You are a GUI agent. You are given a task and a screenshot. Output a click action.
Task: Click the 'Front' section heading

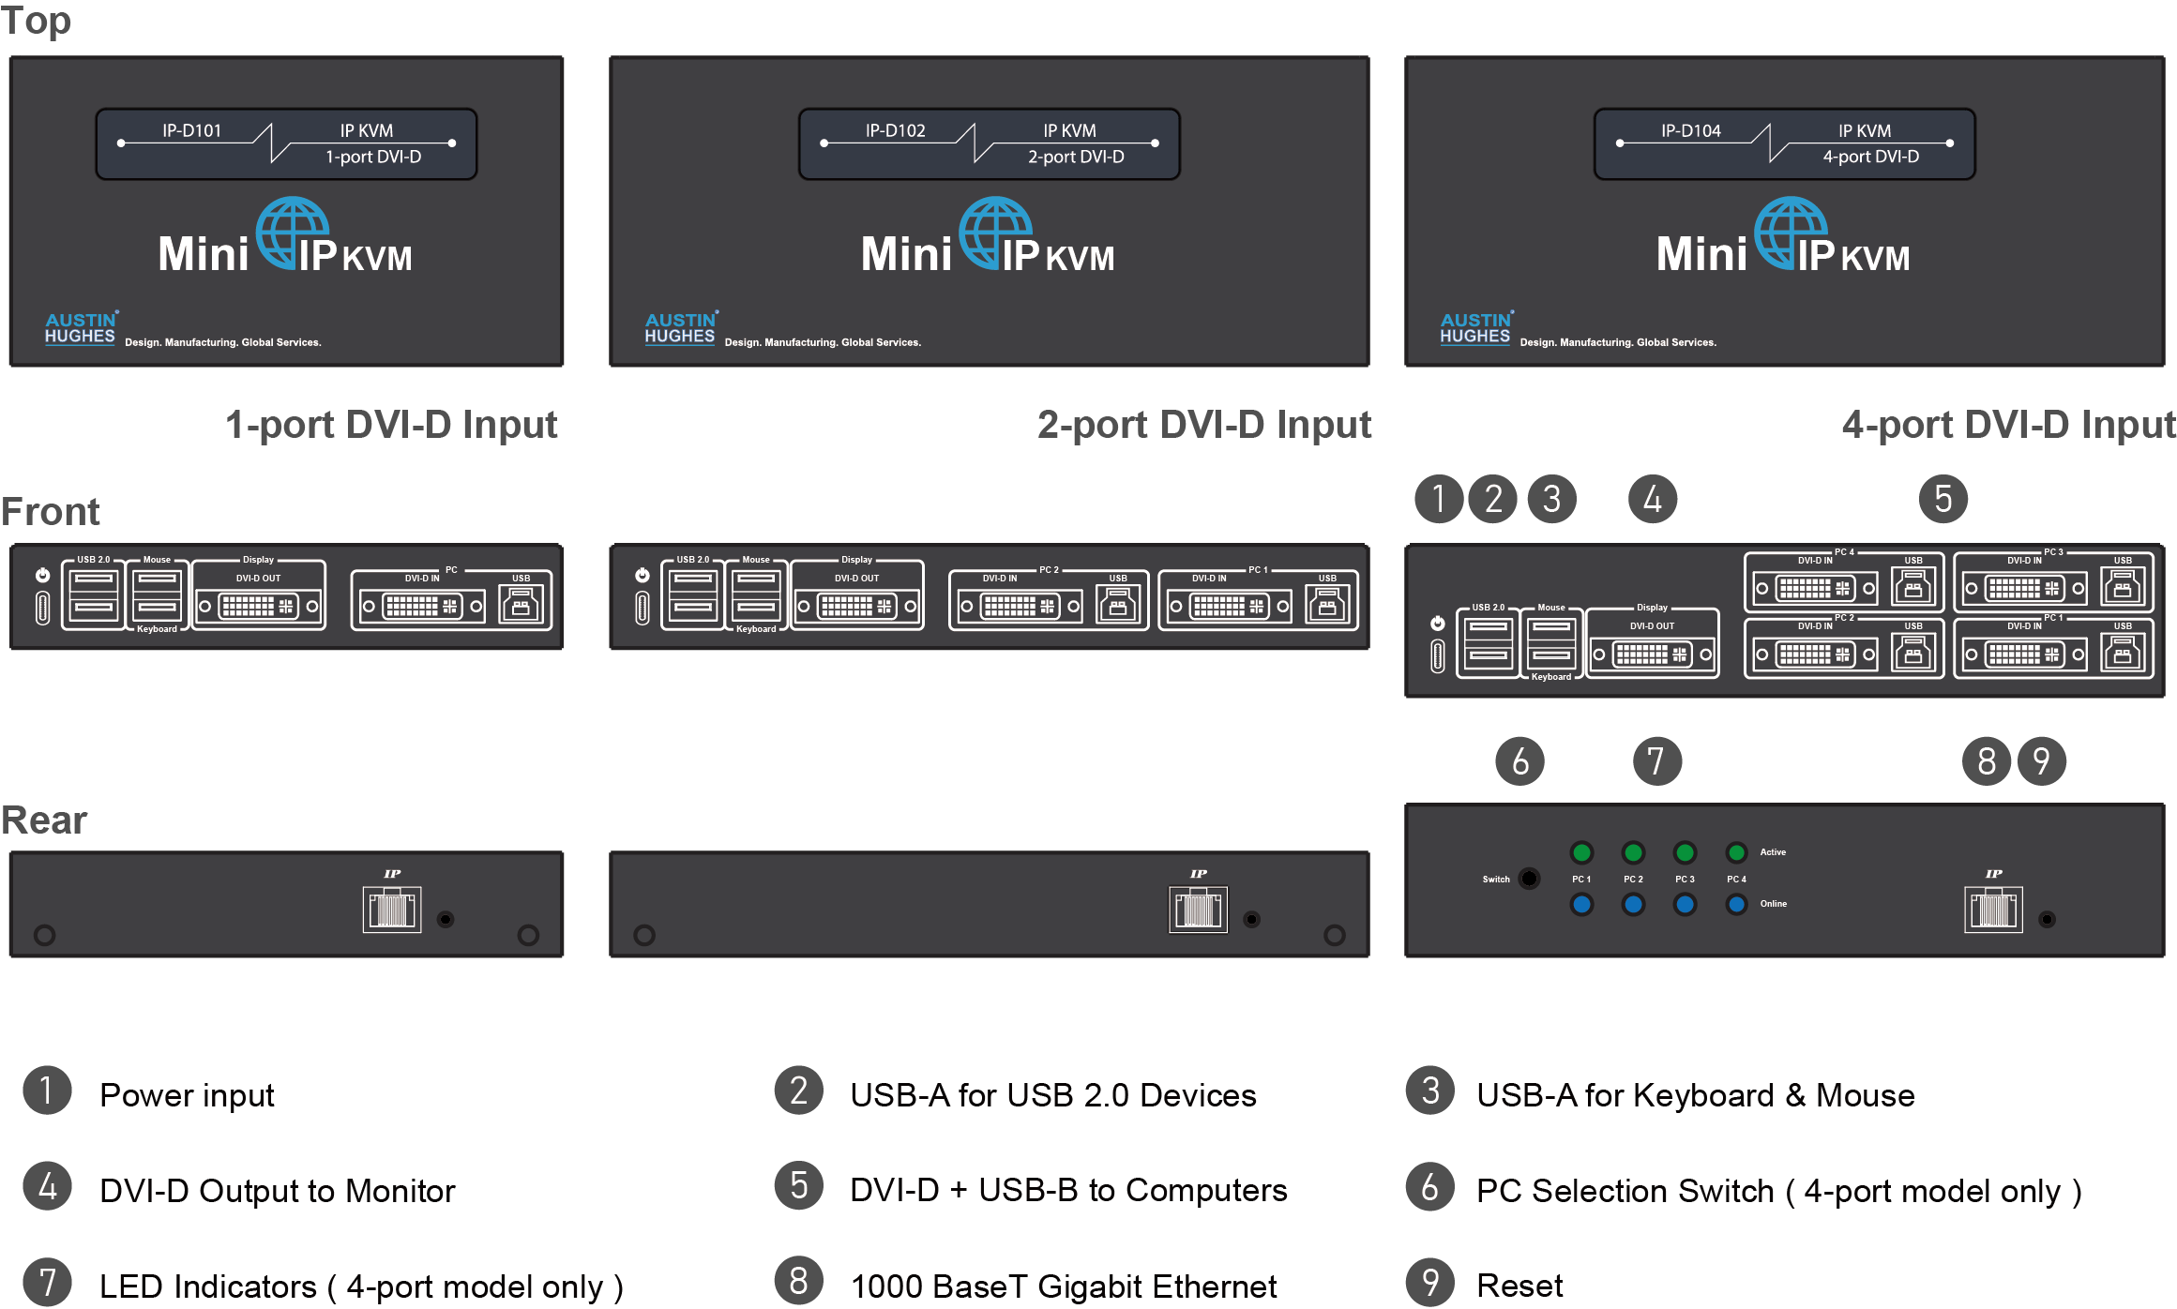[x=51, y=512]
